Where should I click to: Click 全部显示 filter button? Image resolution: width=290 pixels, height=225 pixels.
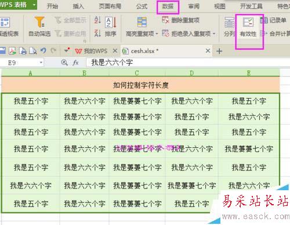click(70, 20)
